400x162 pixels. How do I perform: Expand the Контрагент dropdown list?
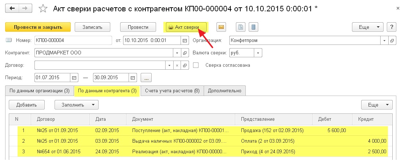(x=177, y=53)
